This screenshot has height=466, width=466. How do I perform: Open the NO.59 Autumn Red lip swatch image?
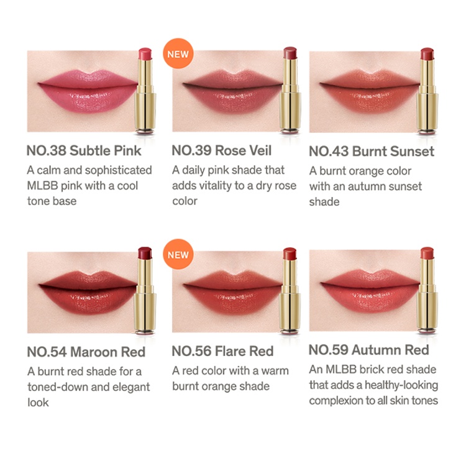coord(365,290)
